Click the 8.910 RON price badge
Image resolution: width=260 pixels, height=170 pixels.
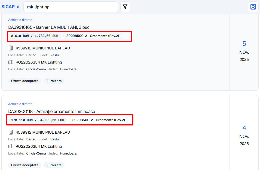(35, 36)
